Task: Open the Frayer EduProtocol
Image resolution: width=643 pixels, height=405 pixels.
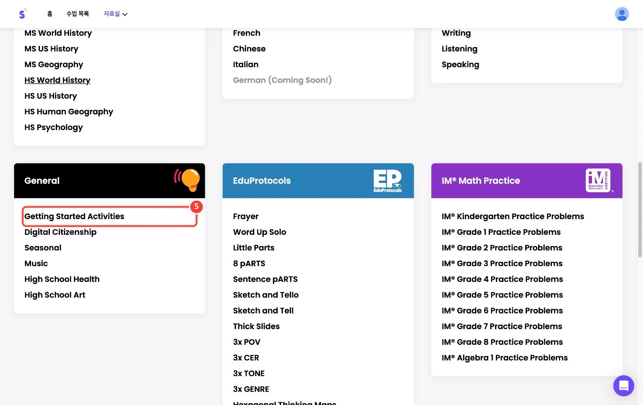Action: pos(246,216)
